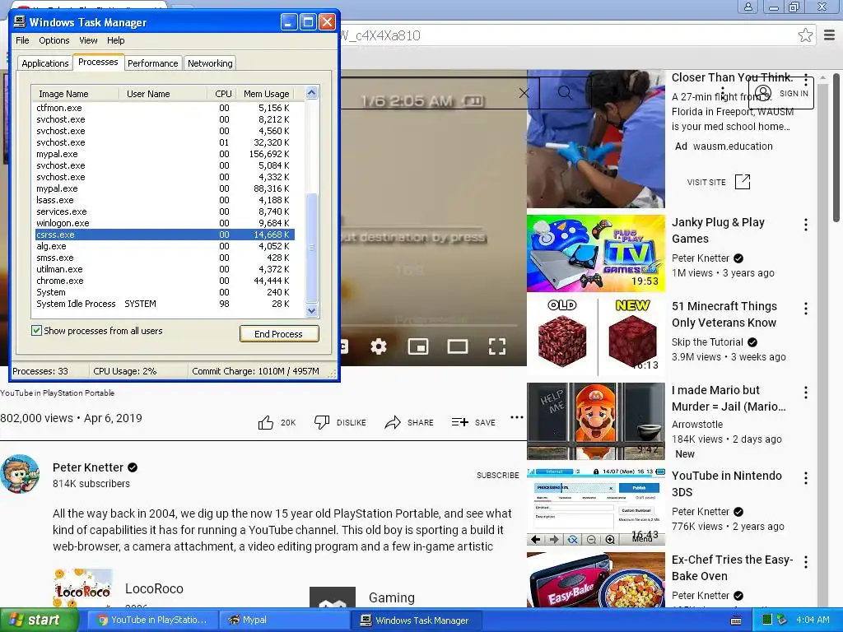Switch video to theater mode
Image resolution: width=843 pixels, height=632 pixels.
(x=458, y=346)
